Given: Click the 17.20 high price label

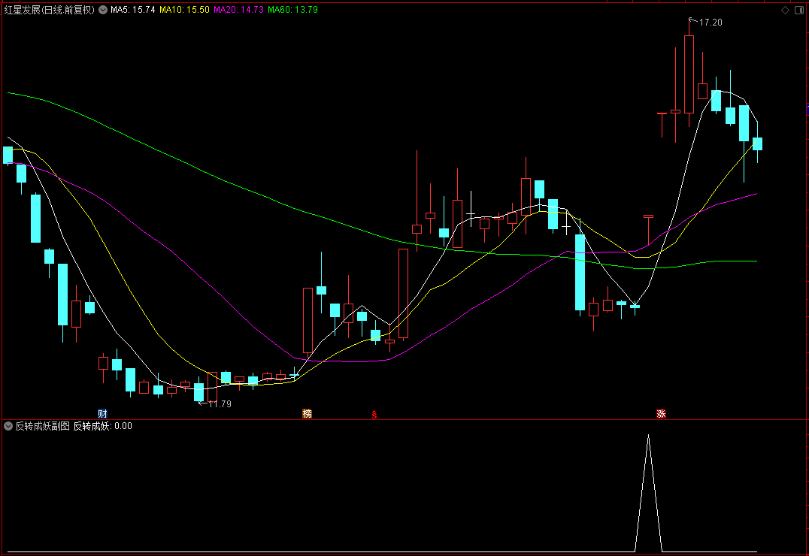Looking at the screenshot, I should [711, 23].
